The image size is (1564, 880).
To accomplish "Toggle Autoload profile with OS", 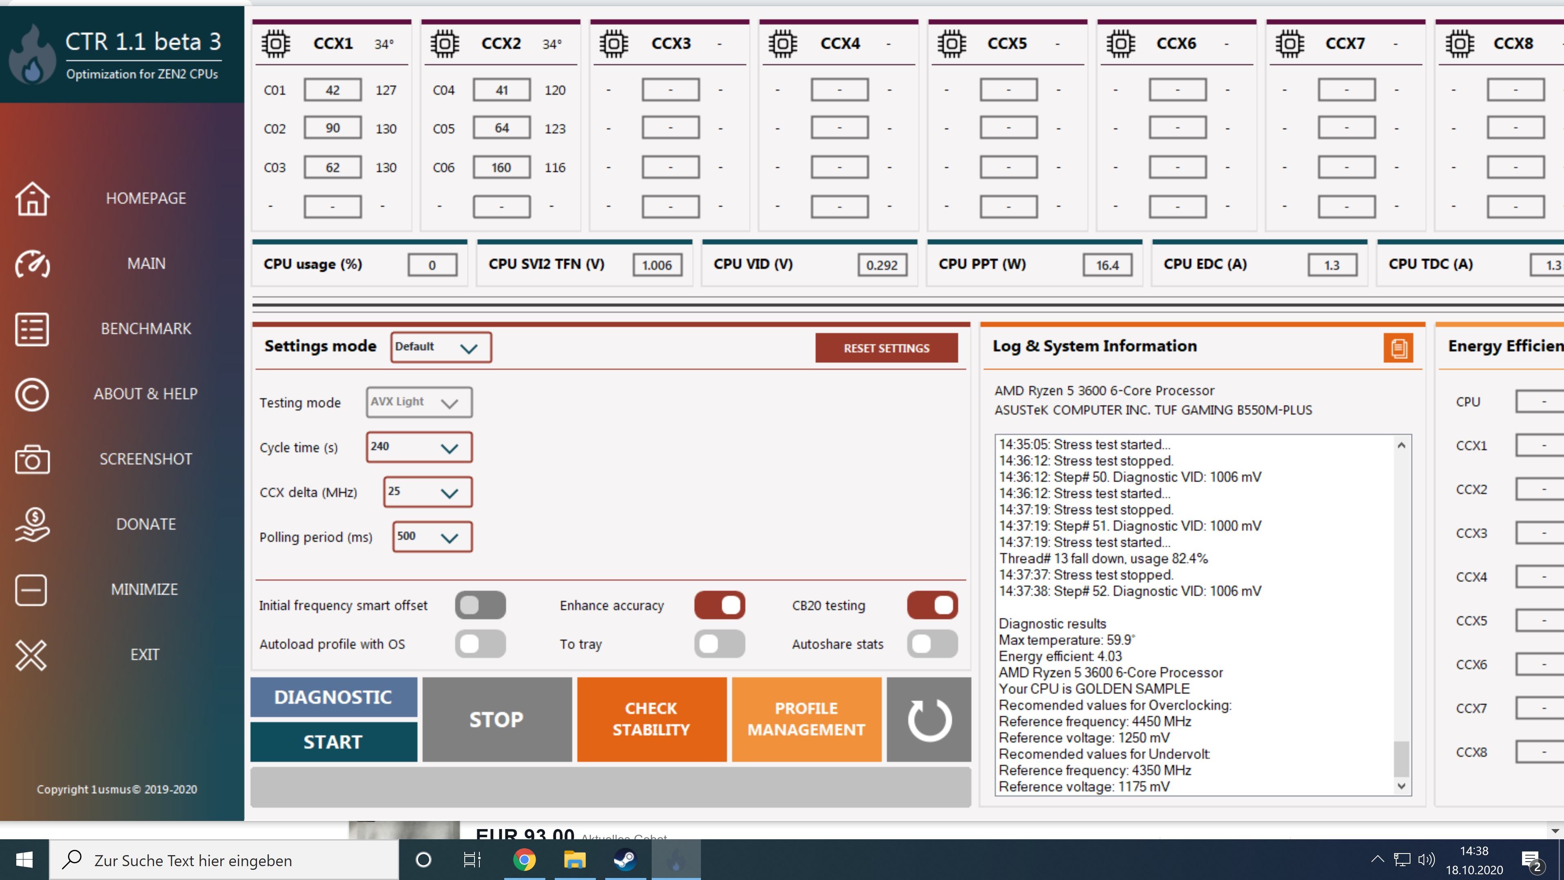I will (480, 644).
